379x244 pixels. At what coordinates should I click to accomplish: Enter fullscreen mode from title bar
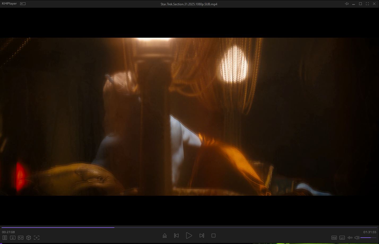[x=367, y=4]
